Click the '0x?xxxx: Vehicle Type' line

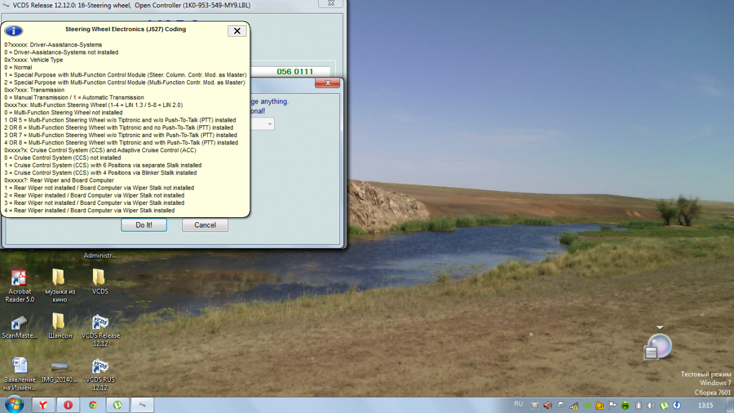[34, 60]
